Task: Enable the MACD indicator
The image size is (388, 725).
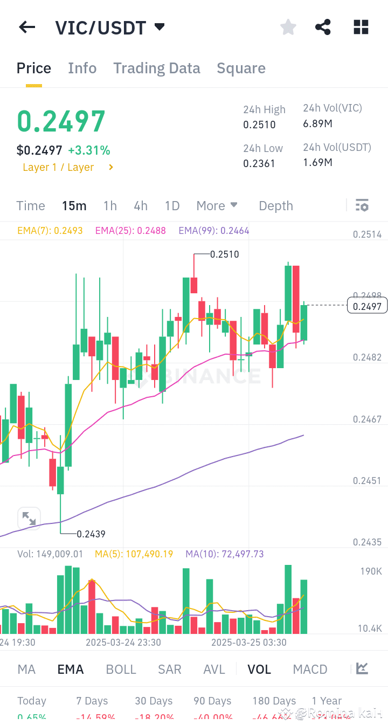Action: click(310, 668)
